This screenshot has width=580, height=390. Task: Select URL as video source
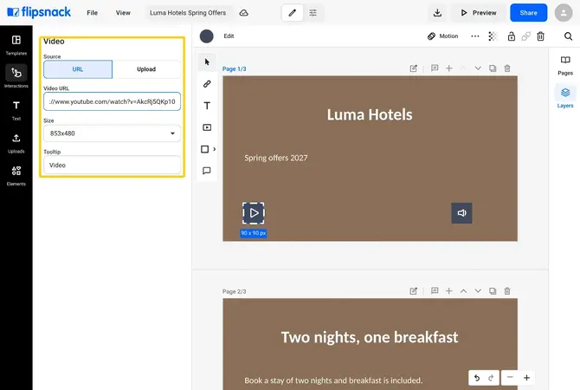(78, 69)
